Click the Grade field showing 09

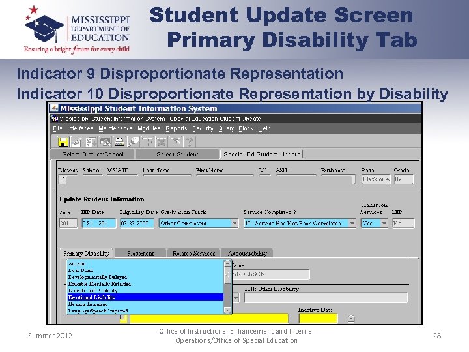coord(404,179)
